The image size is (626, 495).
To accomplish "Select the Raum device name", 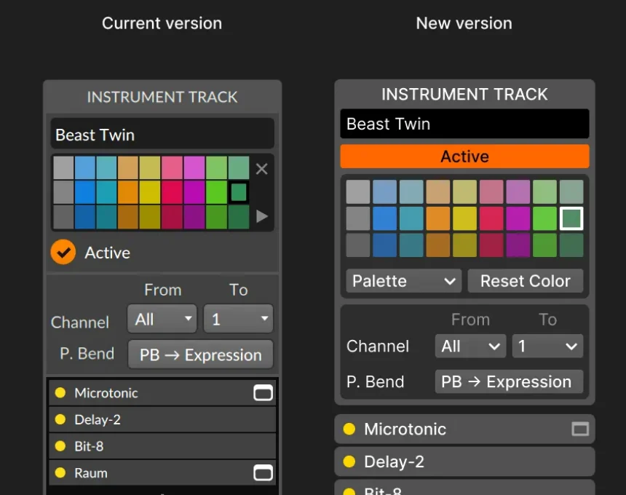I will [91, 473].
